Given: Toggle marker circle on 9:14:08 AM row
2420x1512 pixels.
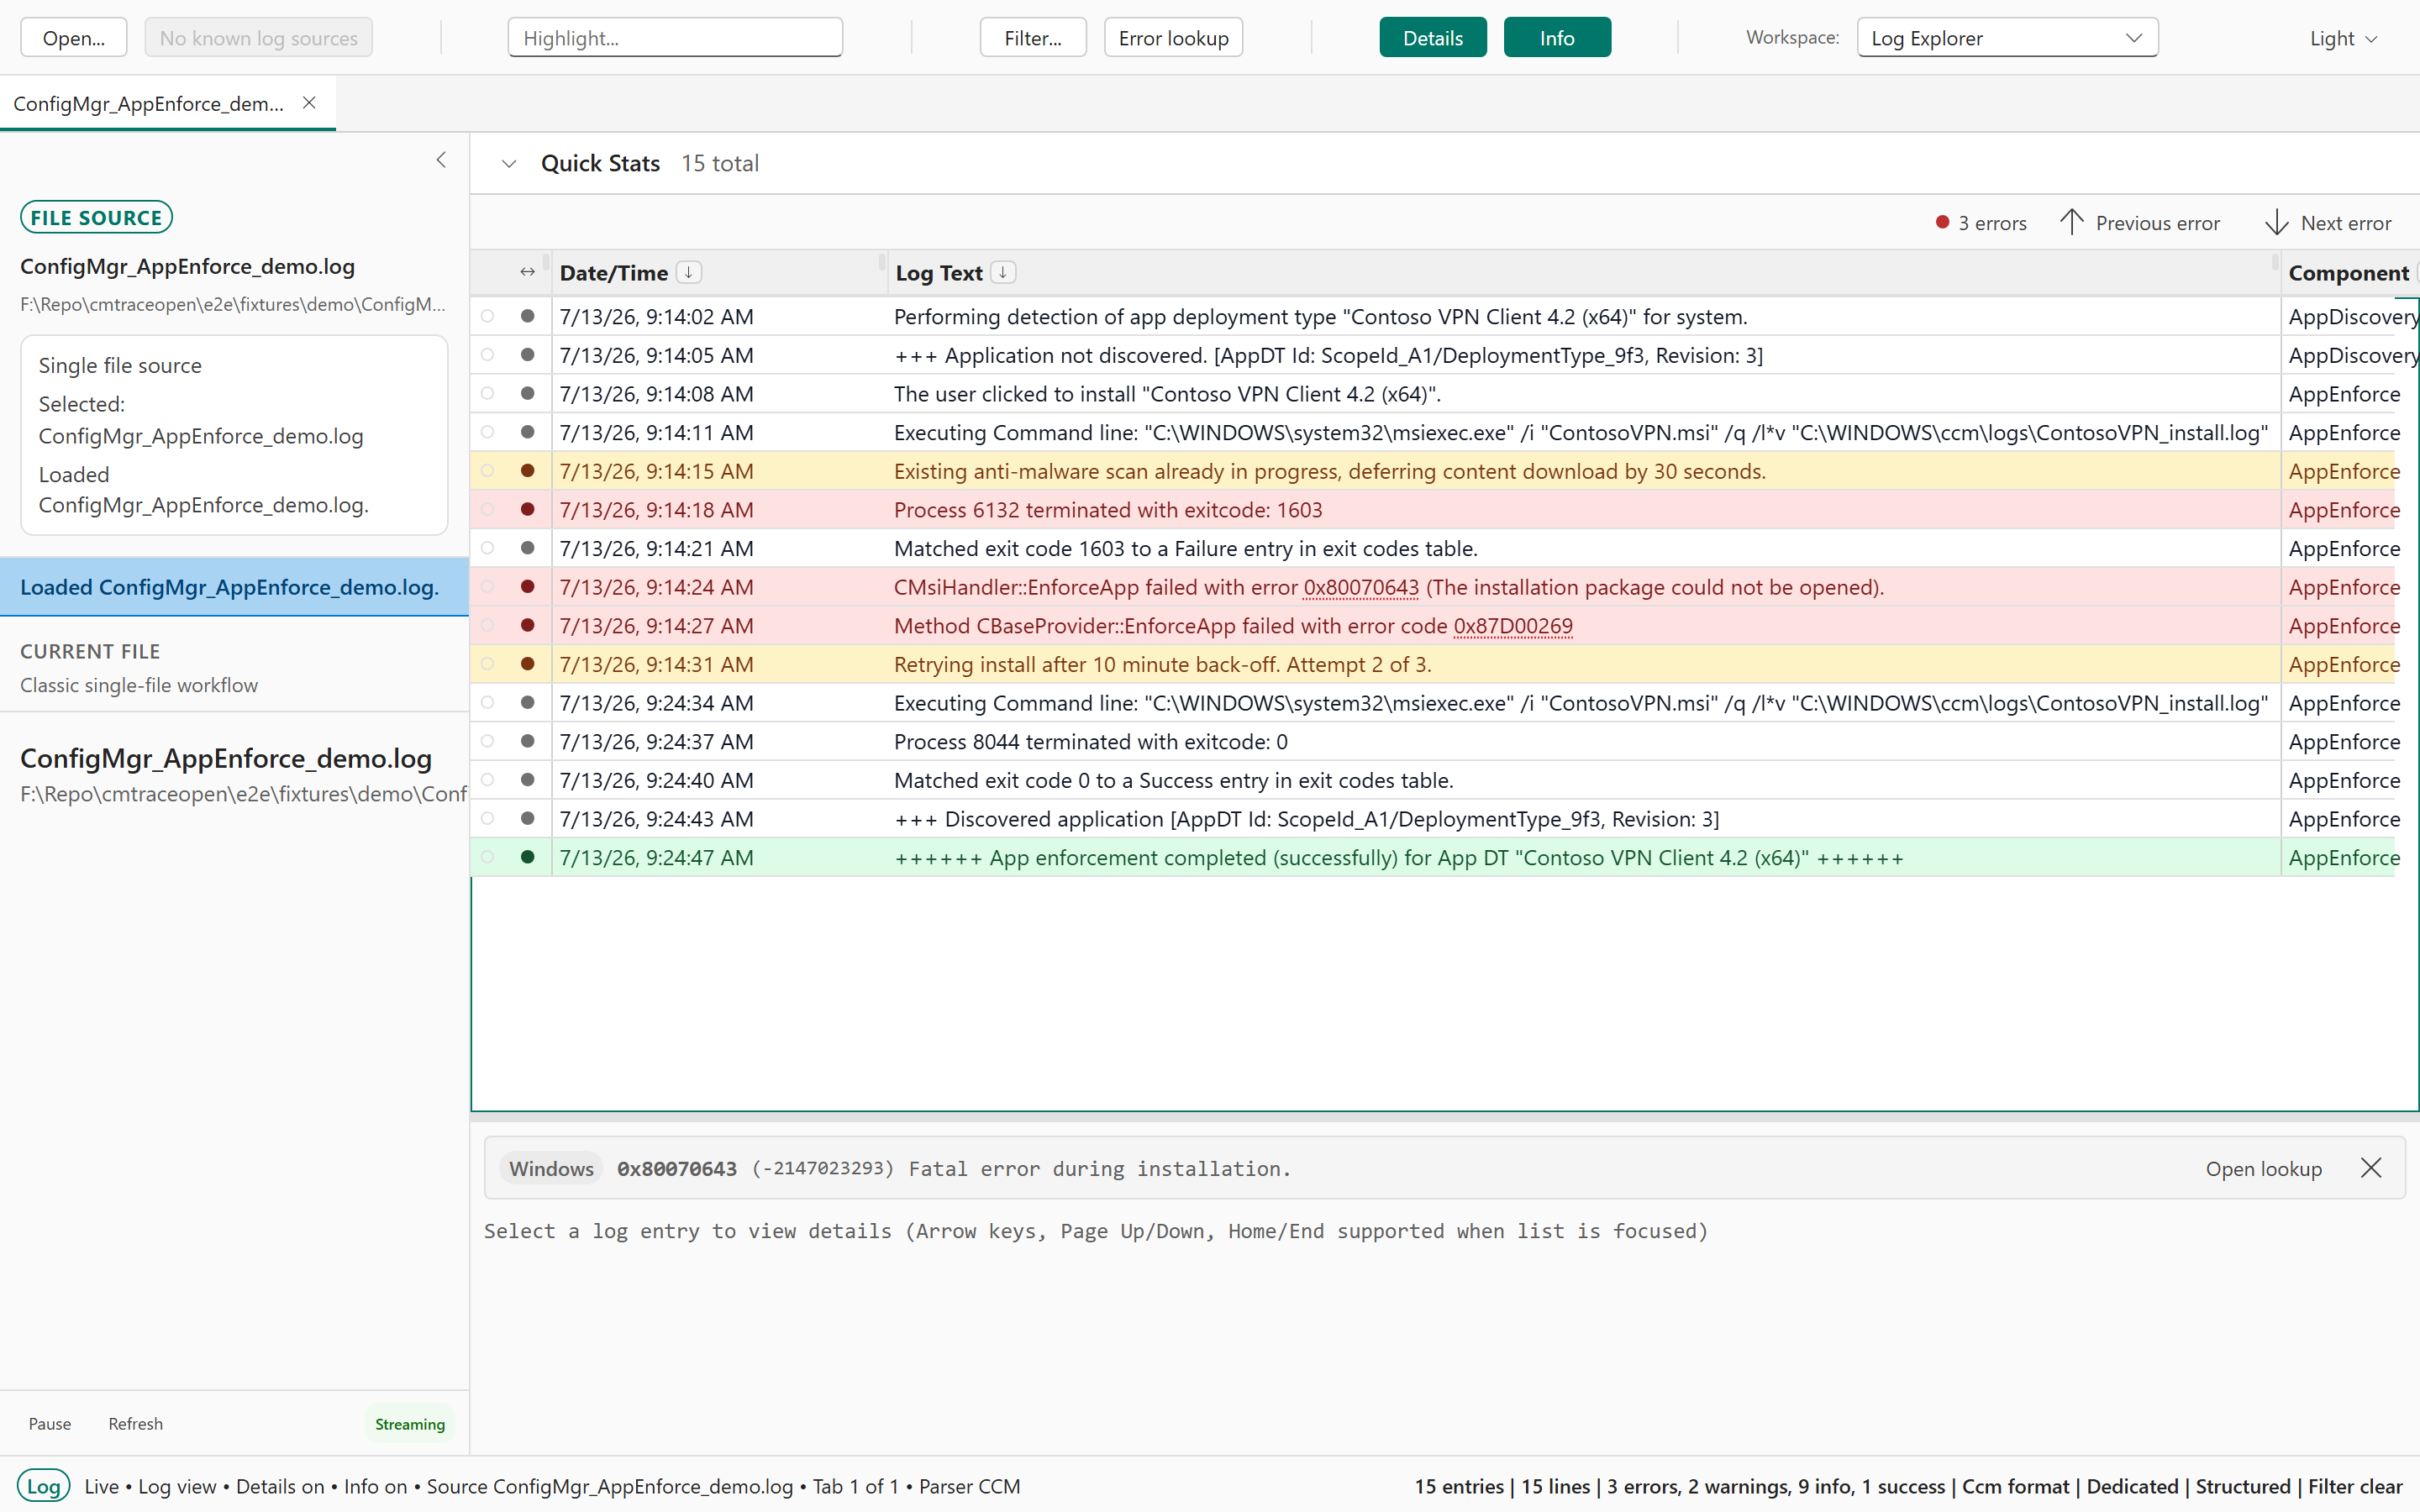Looking at the screenshot, I should [x=487, y=393].
